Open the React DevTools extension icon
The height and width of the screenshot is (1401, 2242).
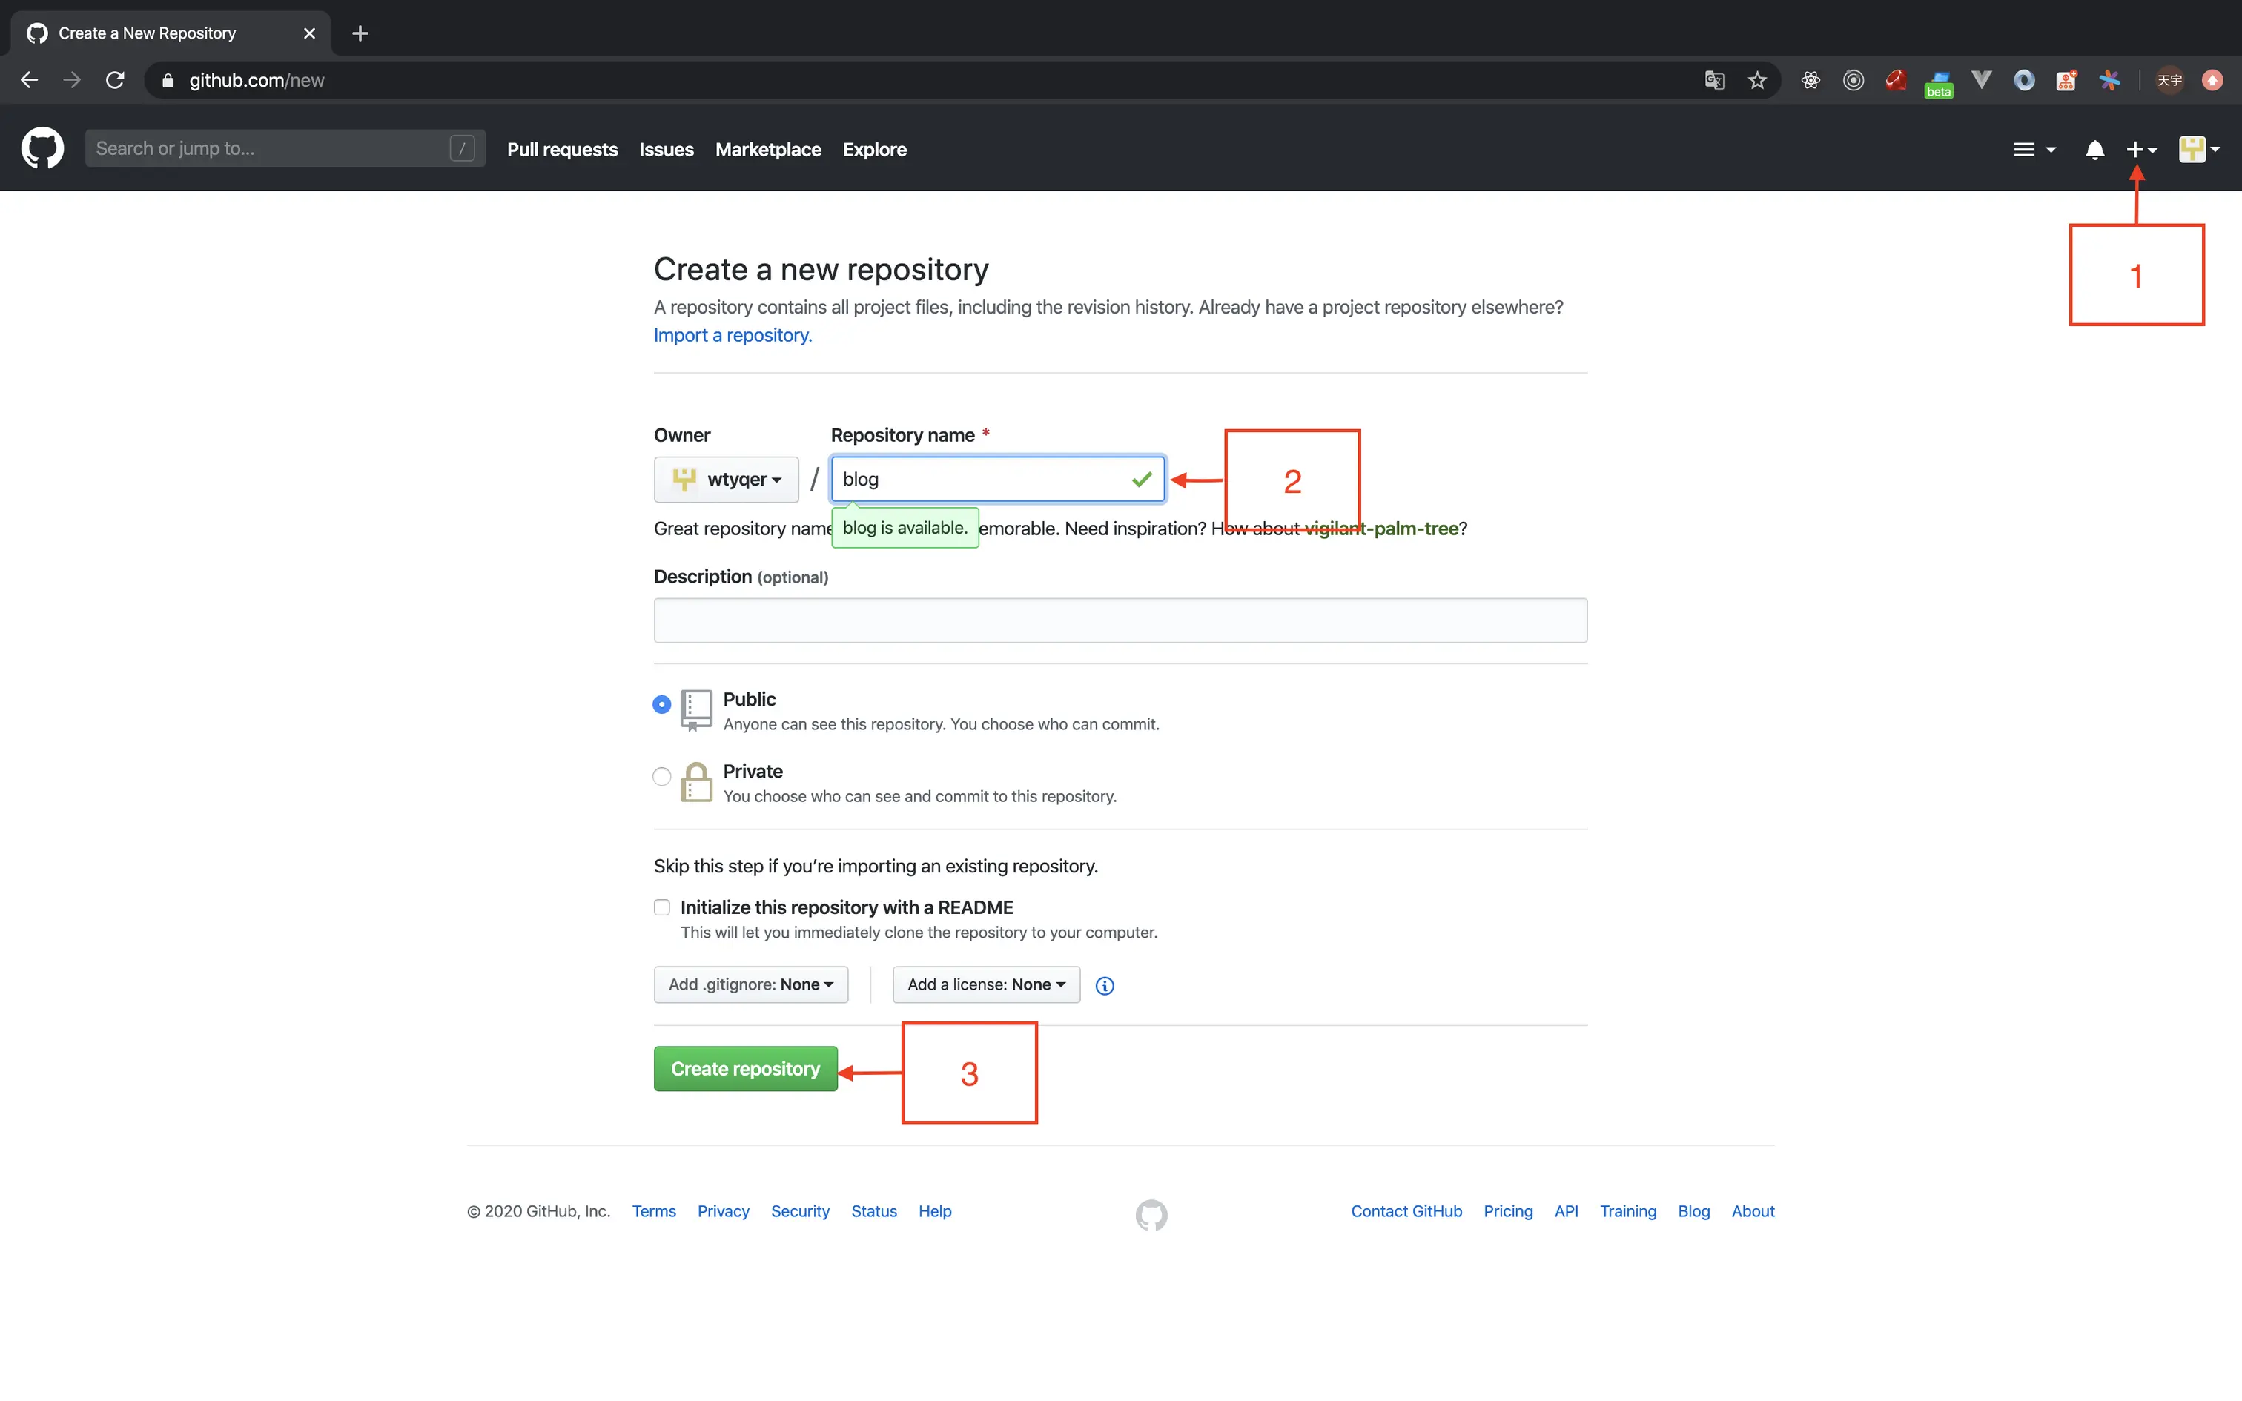coord(1811,81)
